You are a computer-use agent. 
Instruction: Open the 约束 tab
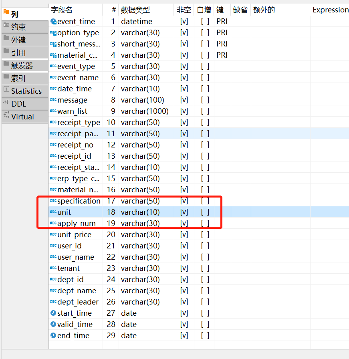18,27
